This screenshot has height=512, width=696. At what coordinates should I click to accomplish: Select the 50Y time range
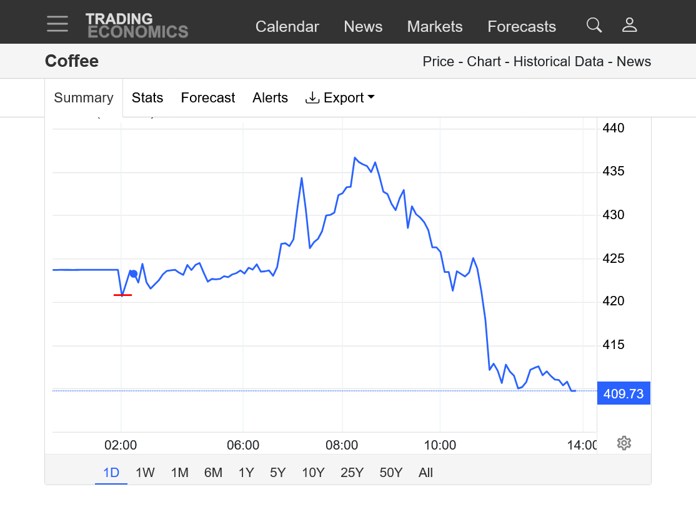pyautogui.click(x=390, y=473)
